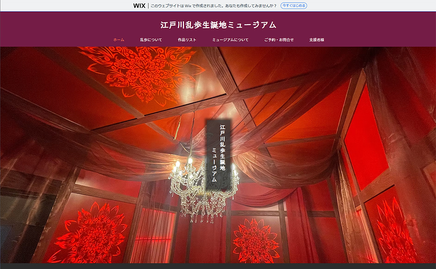Viewport: 436px width, 269px height.
Task: Select 作品リスト in the navigation bar
Action: [187, 40]
